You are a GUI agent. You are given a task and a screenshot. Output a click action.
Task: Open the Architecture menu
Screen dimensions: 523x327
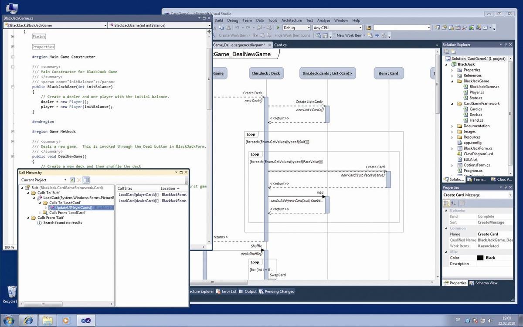[292, 20]
